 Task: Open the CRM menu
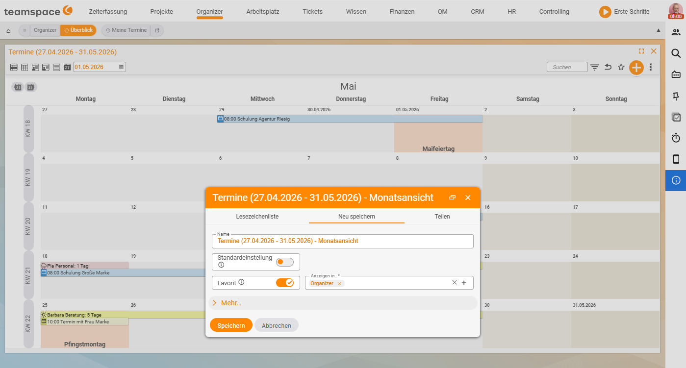pos(478,11)
